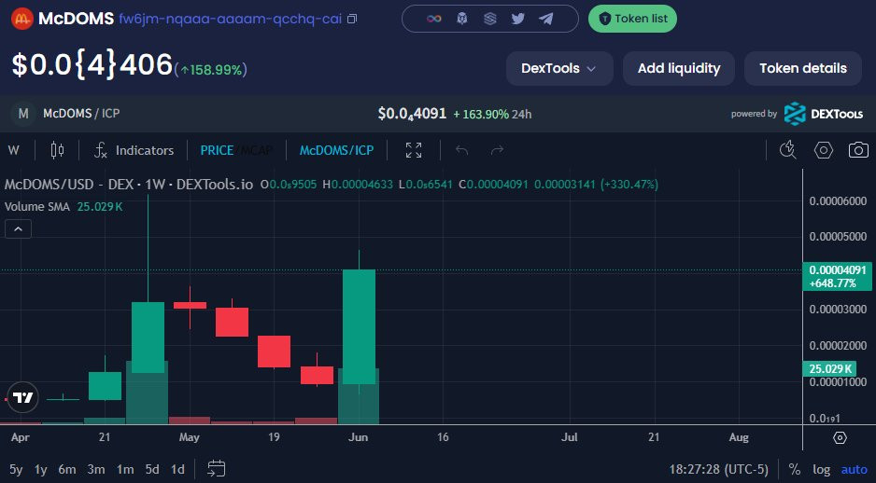Click the McDOMS/USD chart title legend
The image size is (876, 483).
(x=129, y=184)
